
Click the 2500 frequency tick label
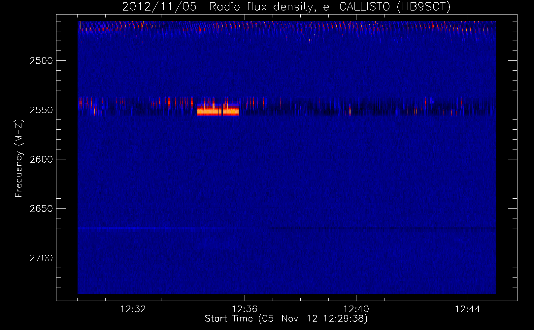tap(41, 61)
